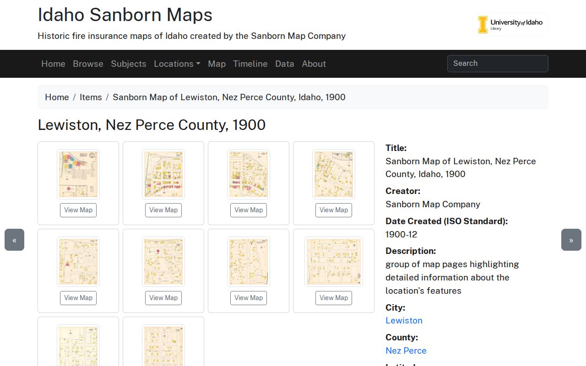
Task: Click View Map under the second top-row map
Action: click(163, 210)
